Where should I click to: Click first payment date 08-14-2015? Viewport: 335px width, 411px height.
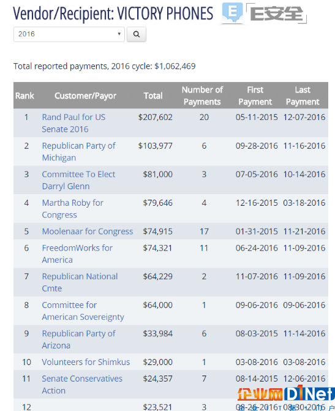(257, 379)
